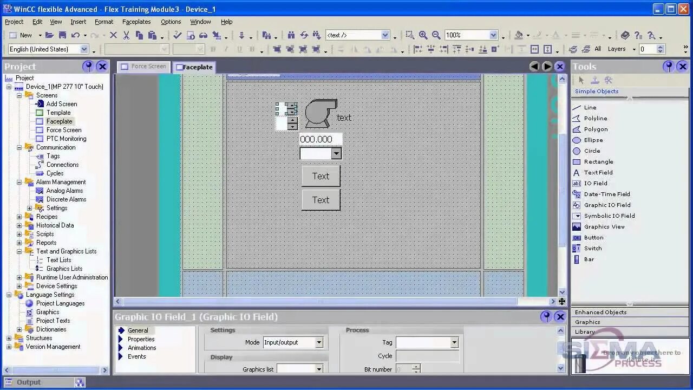Expand the Structures tree node
693x390 pixels.
[9, 338]
